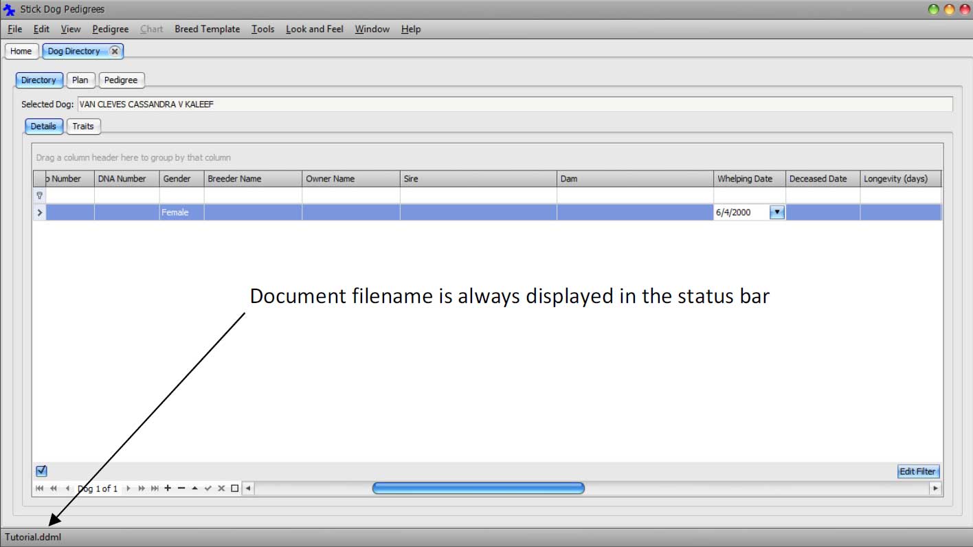Click inside the Selected Dog field
Screen dimensions: 973x547
tap(275, 104)
